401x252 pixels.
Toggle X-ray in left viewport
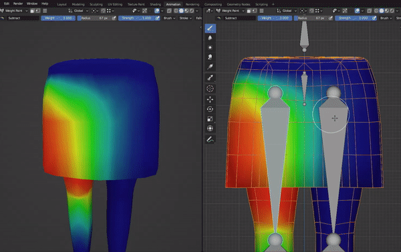tap(169, 11)
